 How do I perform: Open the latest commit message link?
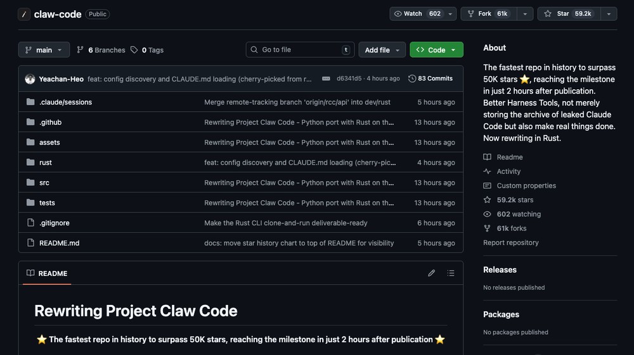pos(199,79)
